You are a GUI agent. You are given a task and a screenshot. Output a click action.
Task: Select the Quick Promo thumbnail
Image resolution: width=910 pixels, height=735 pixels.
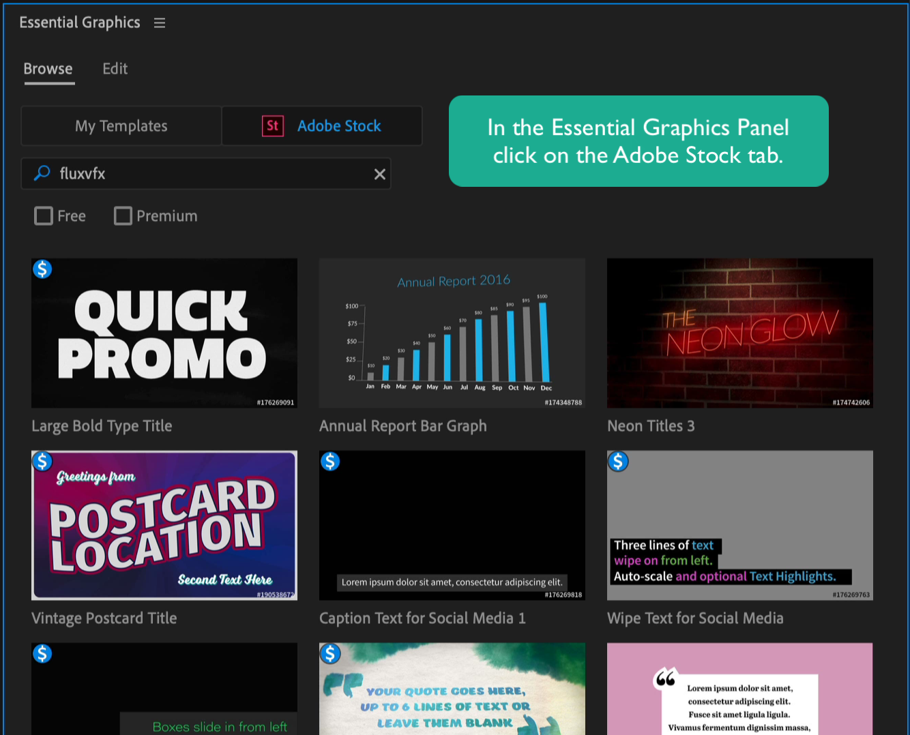(x=164, y=333)
